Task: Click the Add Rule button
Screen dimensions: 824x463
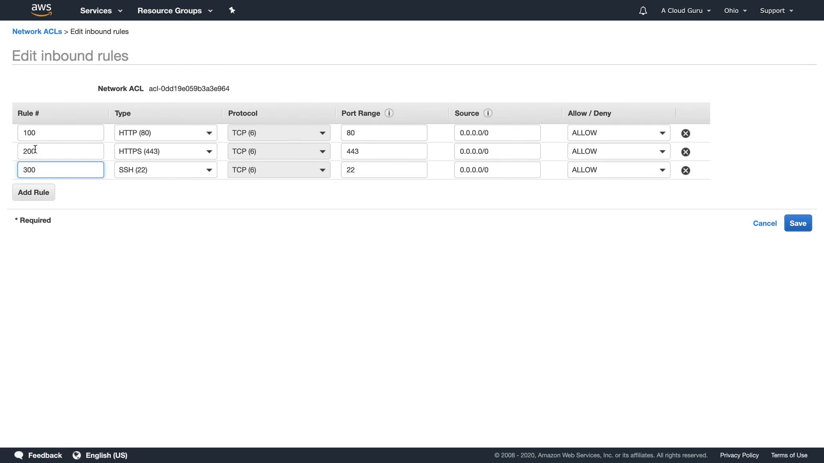Action: point(33,192)
